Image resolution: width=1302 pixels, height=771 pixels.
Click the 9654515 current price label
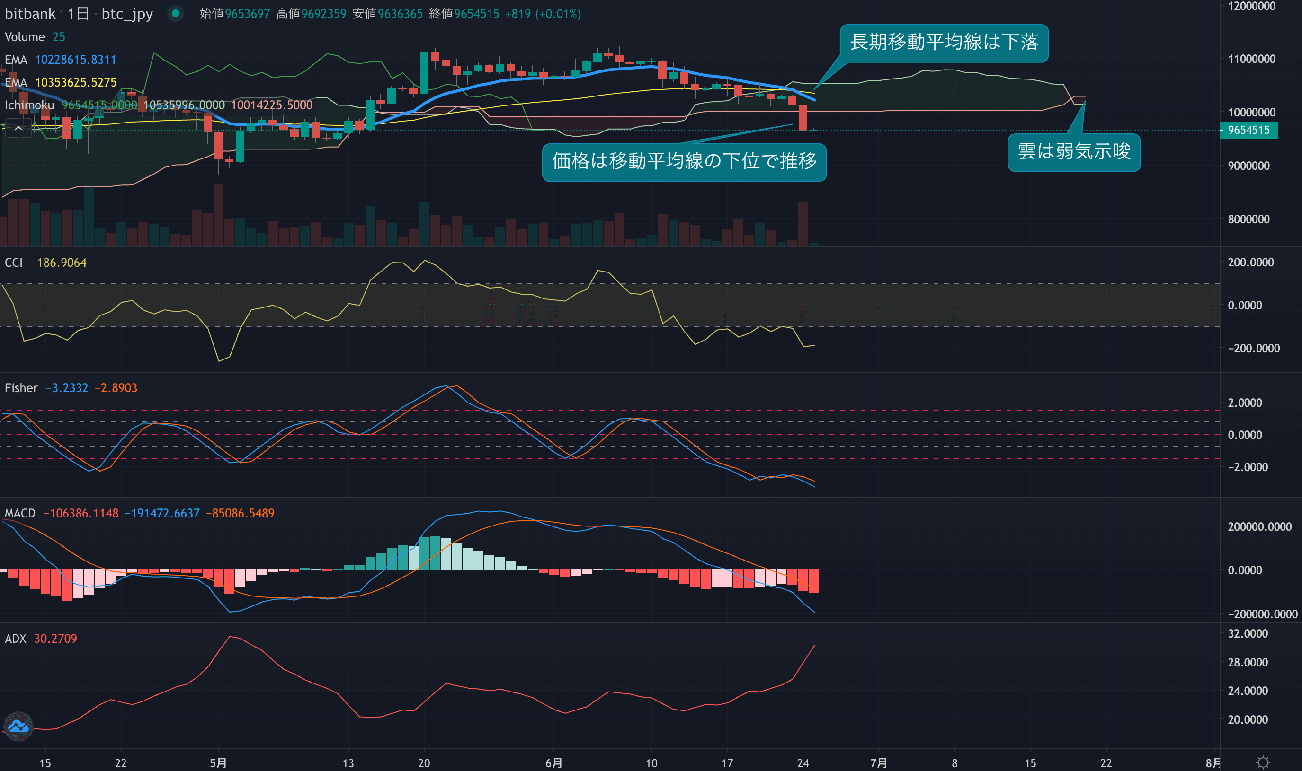click(x=1248, y=130)
